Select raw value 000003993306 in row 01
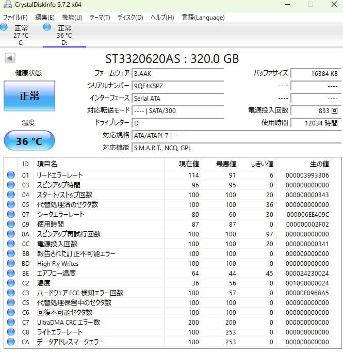The height and width of the screenshot is (352, 343). pyautogui.click(x=307, y=175)
